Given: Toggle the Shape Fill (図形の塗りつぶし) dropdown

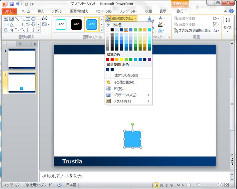Looking at the screenshot, I should click(121, 18).
